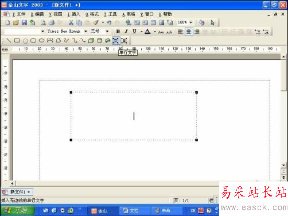The width and height of the screenshot is (288, 216).
Task: Click the increase character size AA icon
Action: click(x=169, y=32)
